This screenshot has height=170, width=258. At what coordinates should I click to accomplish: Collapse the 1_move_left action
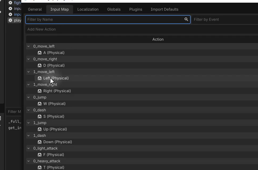(28, 72)
